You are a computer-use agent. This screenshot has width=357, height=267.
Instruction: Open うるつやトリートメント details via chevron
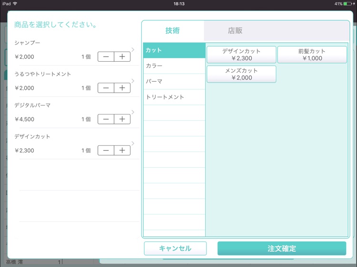click(x=133, y=81)
